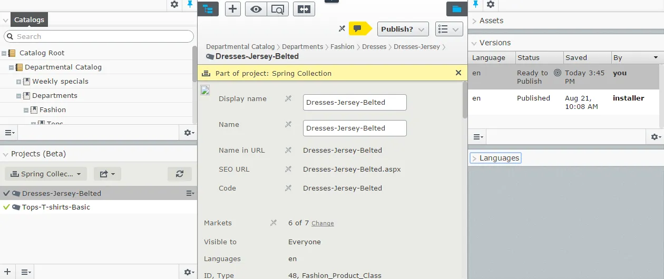Open the Catalogs pane gear settings
This screenshot has height=279, width=664.
point(189,133)
